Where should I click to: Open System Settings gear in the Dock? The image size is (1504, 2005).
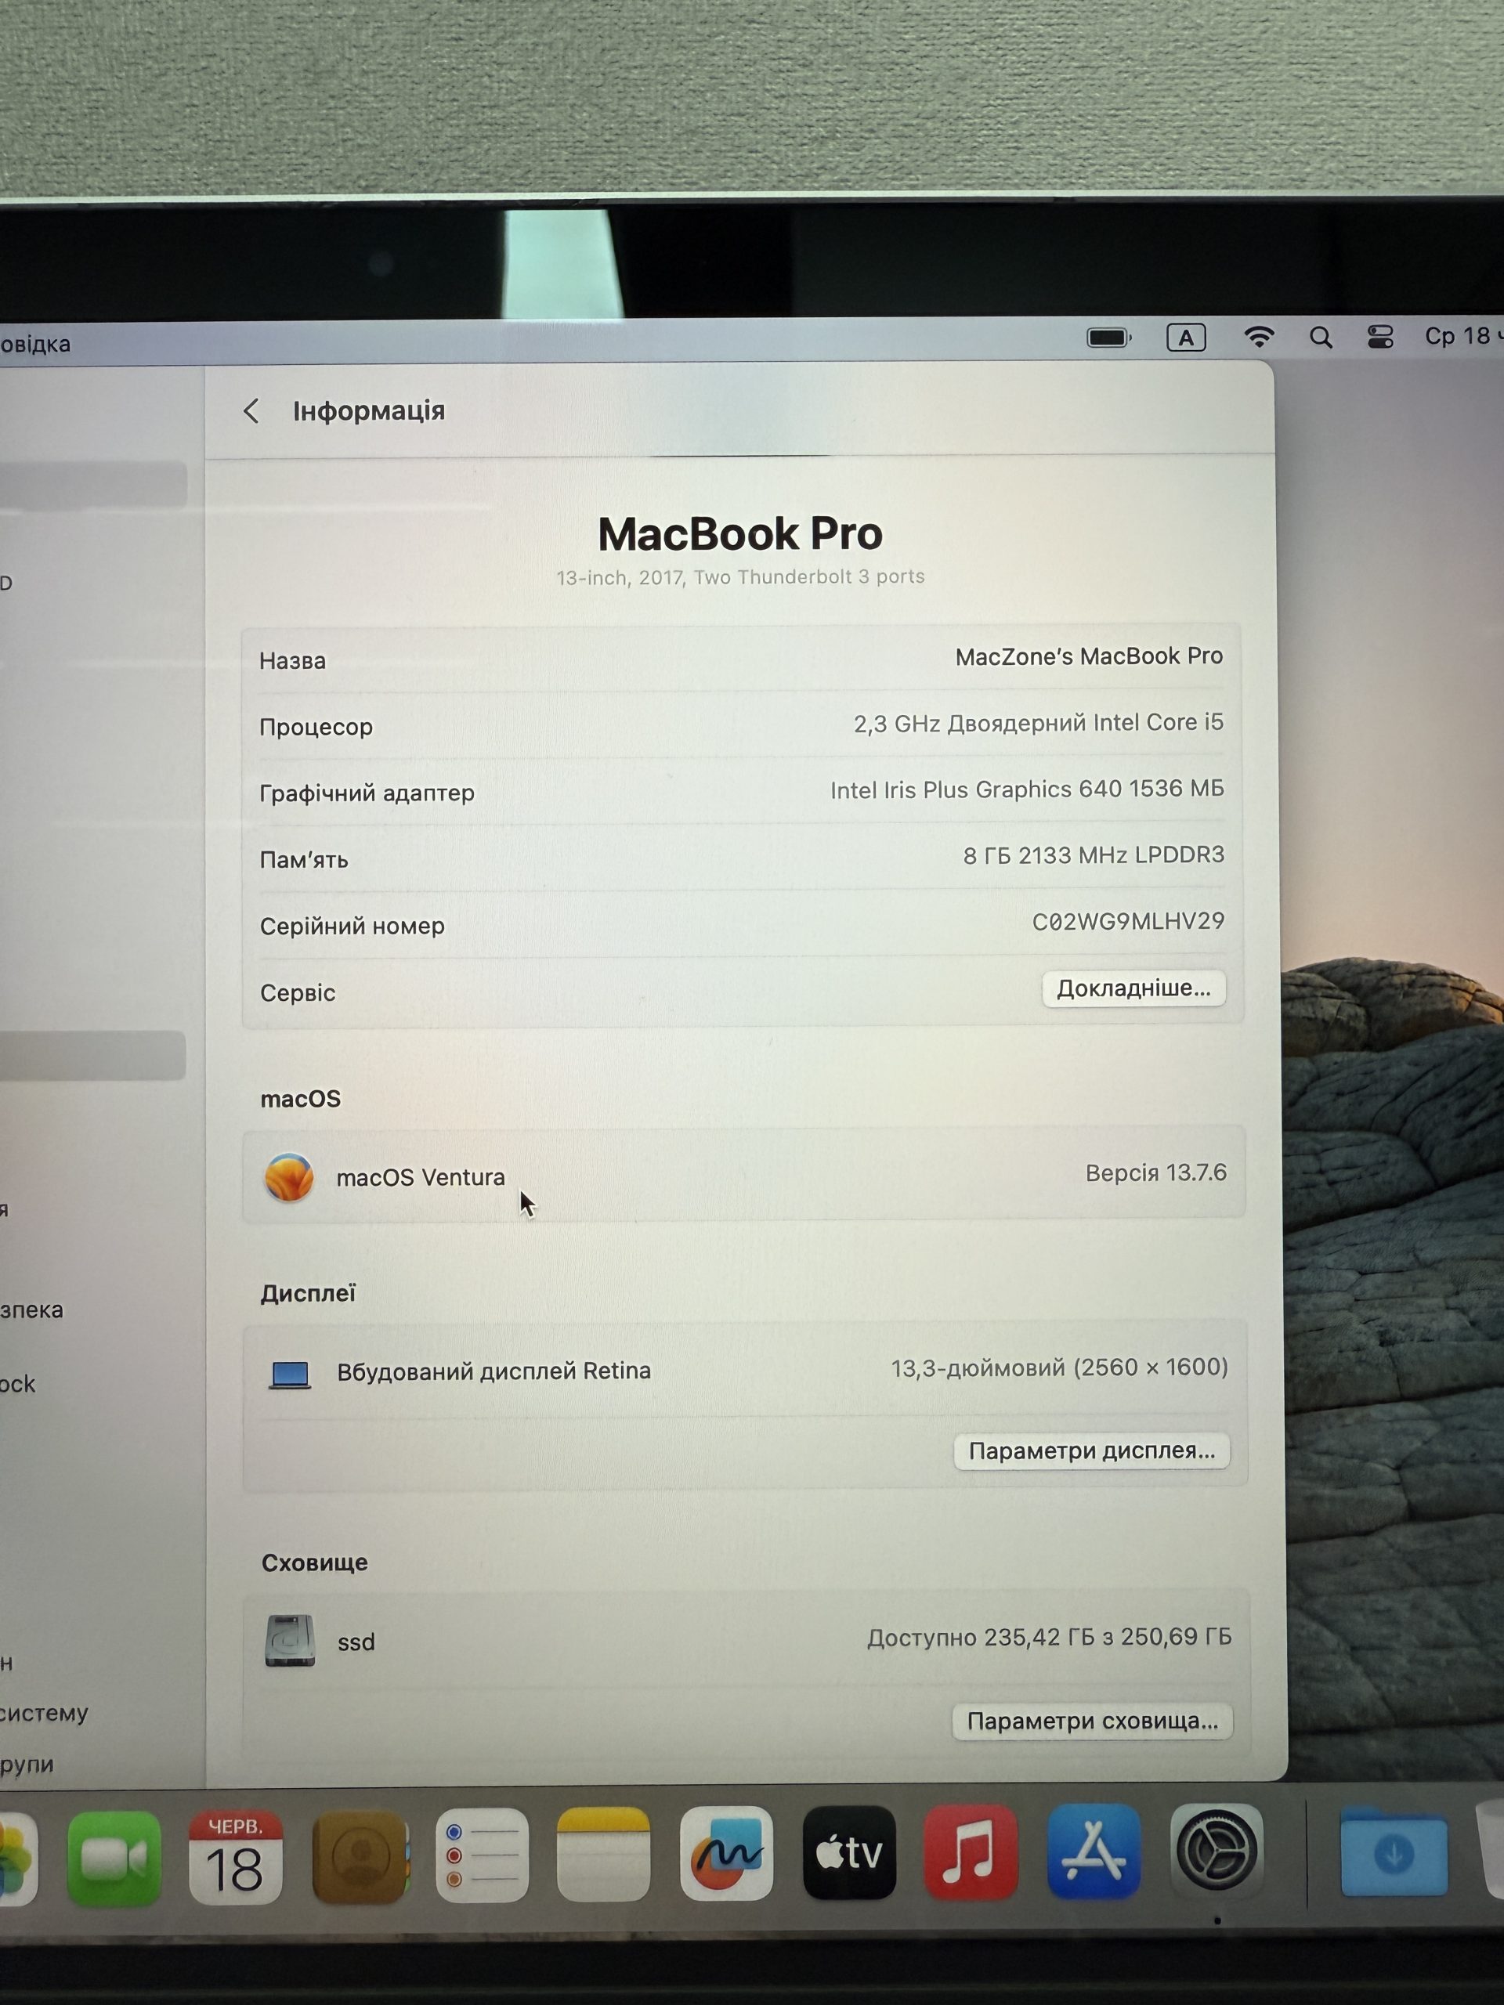(x=1217, y=1850)
